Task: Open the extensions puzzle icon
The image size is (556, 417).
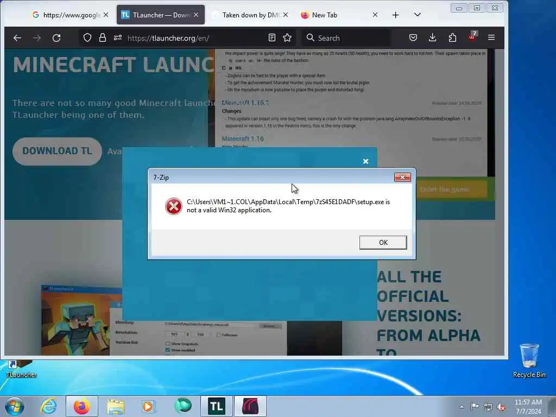Action: click(x=452, y=37)
